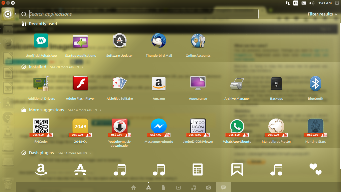Open Online Accounts
The width and height of the screenshot is (341, 192).
pos(198,45)
